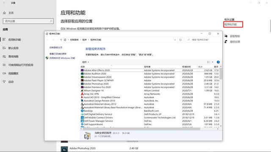This screenshot has width=271, height=152.
Task: Click the Dell Mobile Connect Drivers icon
Action: [x=82, y=117]
